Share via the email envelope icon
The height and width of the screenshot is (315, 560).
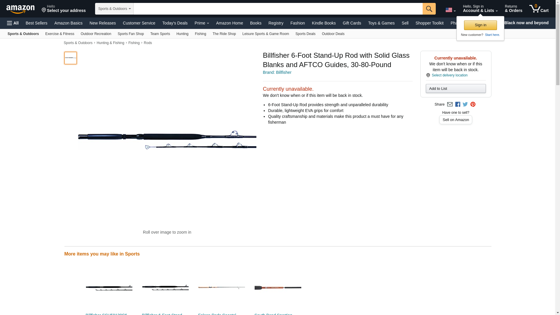point(450,104)
